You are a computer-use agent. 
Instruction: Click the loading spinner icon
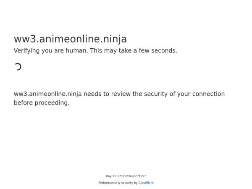tap(18, 66)
